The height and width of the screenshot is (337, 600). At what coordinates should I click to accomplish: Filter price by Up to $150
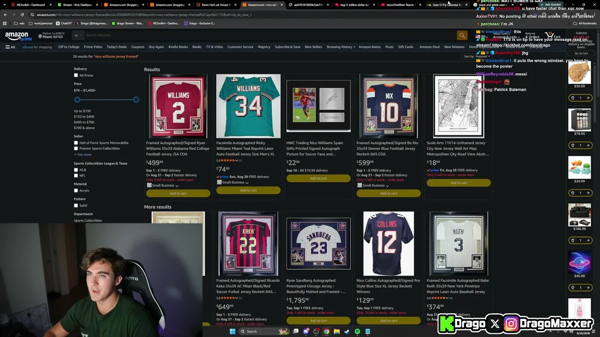[x=82, y=111]
